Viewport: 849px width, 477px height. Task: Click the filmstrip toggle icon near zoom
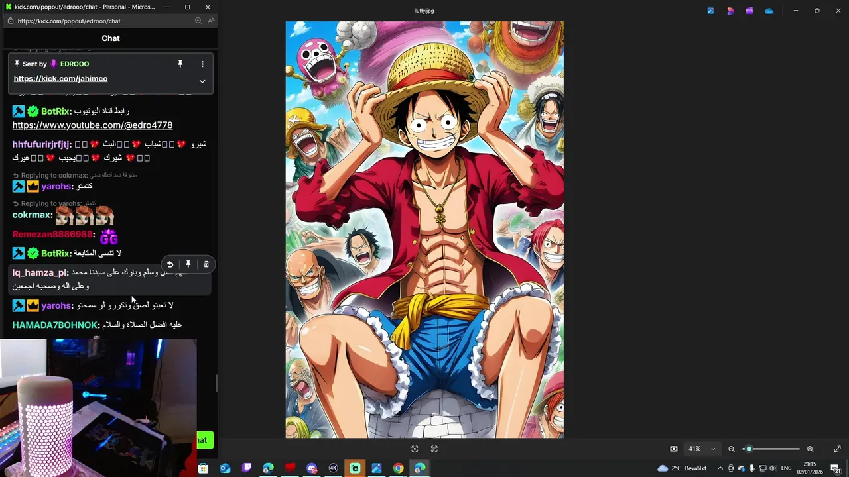coord(674,449)
